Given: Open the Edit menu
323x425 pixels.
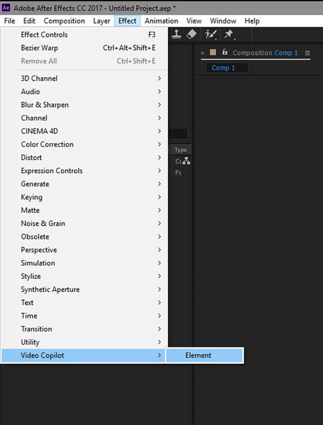Looking at the screenshot, I should (29, 21).
